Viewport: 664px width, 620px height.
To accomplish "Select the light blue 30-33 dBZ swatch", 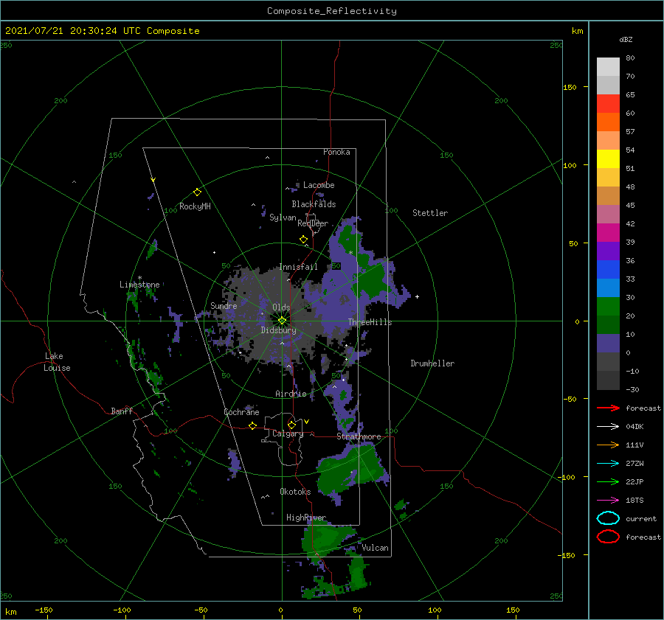I will click(x=608, y=288).
